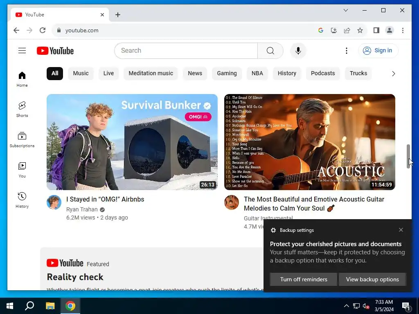
Task: Click the page vertical scrollbar thumb
Action: point(408,156)
